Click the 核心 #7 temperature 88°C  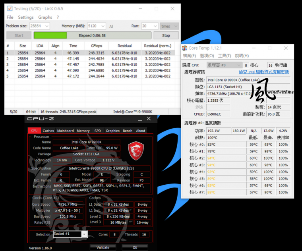pyautogui.click(x=226, y=192)
